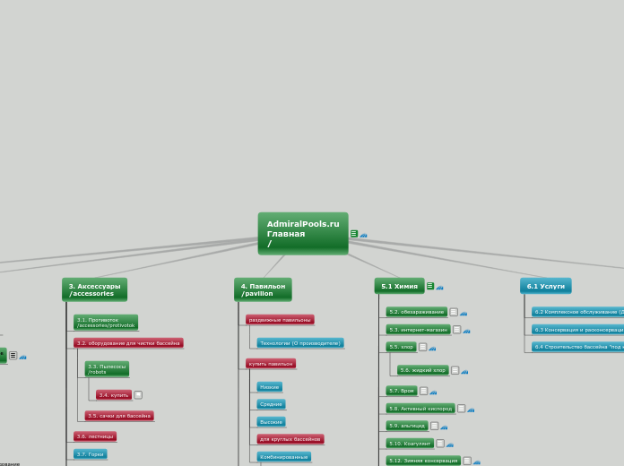Screen dimensions: 624x466
Task: Select the 3.1. Противоток node
Action: [106, 323]
